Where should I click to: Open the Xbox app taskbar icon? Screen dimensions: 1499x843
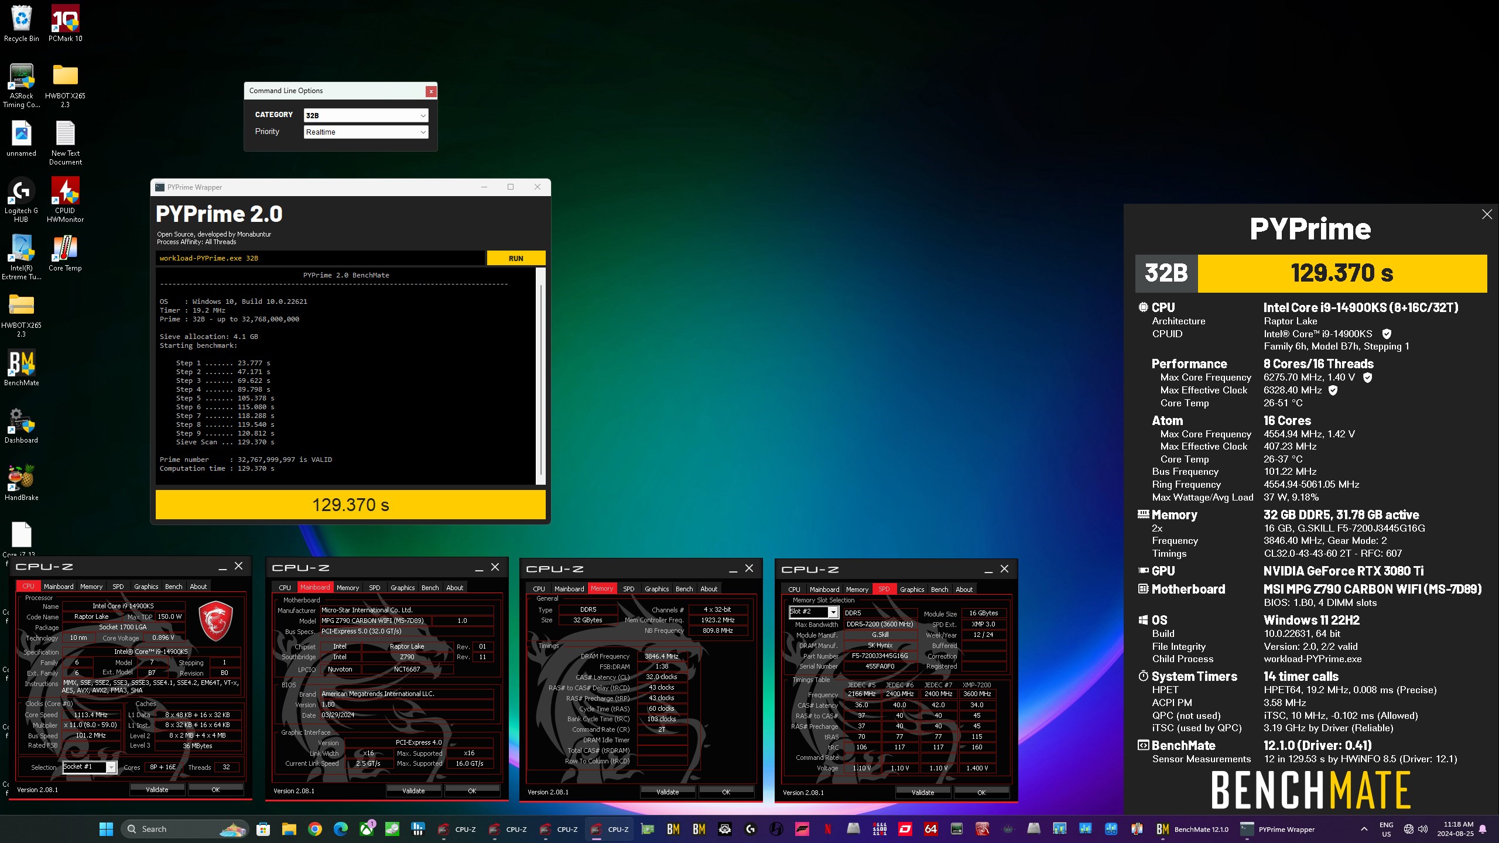[366, 829]
